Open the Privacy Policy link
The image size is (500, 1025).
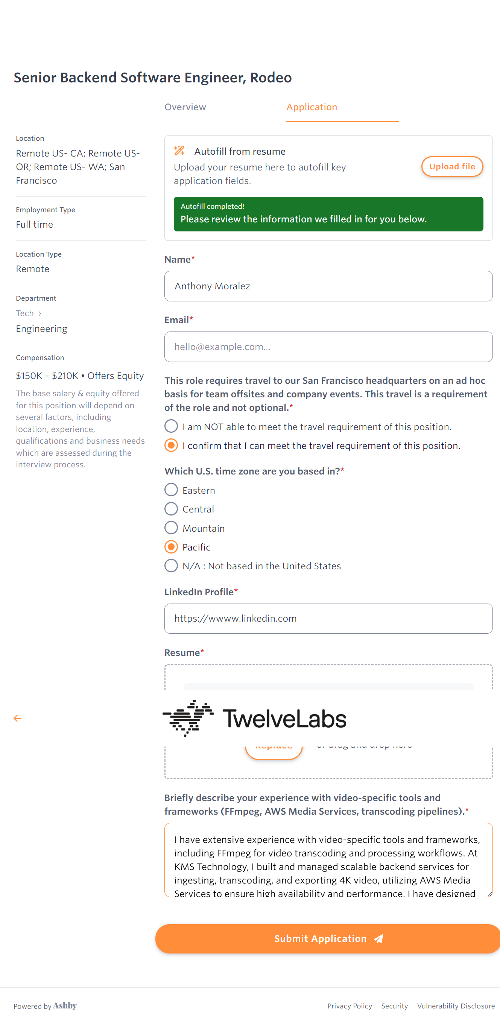(350, 1006)
